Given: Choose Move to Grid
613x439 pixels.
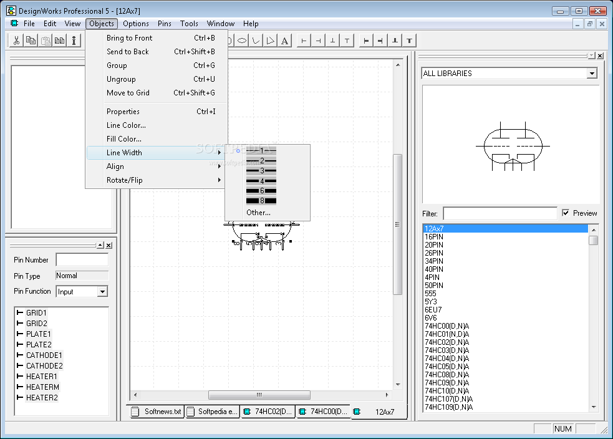Looking at the screenshot, I should point(157,93).
